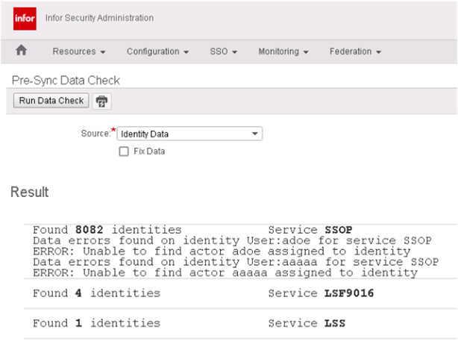Click the Infor Security Administration title
This screenshot has width=458, height=356.
pyautogui.click(x=99, y=18)
